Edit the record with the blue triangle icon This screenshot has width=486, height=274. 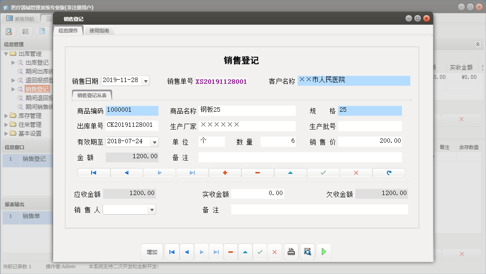290,172
